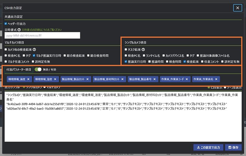Open the 日時書式 help icon

tap(19, 30)
